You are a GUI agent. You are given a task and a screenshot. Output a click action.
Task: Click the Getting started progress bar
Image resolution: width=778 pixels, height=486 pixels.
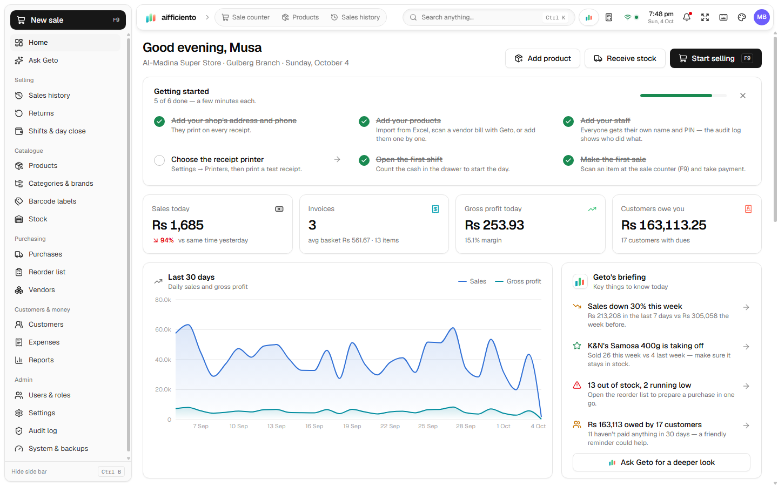(683, 96)
